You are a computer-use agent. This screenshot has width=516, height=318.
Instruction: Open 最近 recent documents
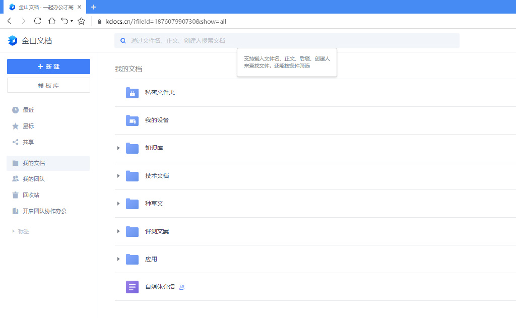click(x=28, y=110)
